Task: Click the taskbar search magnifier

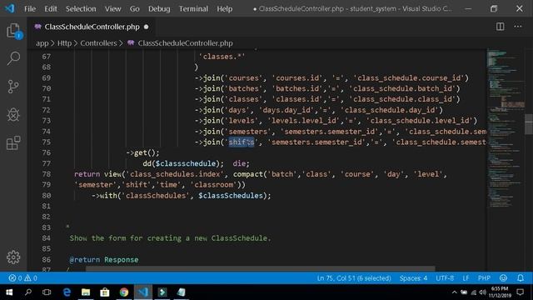Action: 28,292
